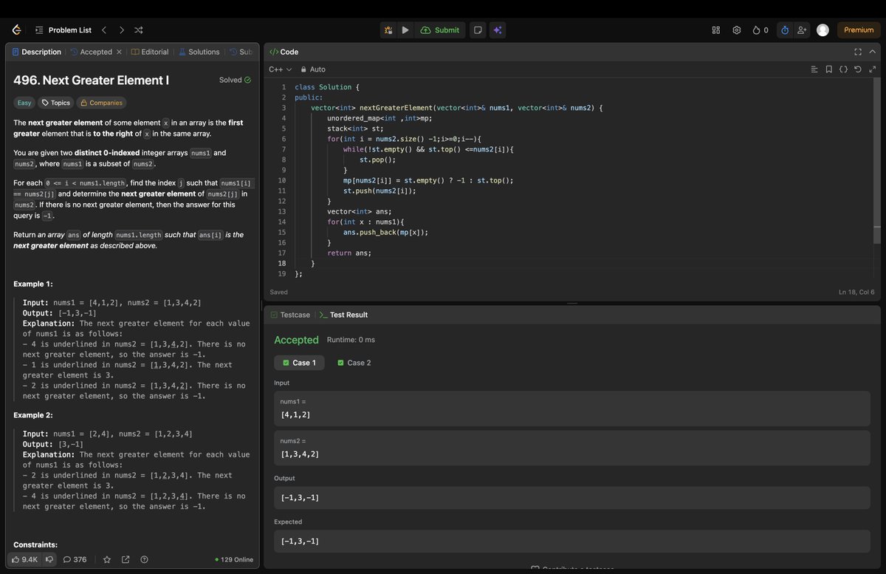Start the stopwatch timer icon
The image size is (886, 574).
(785, 30)
